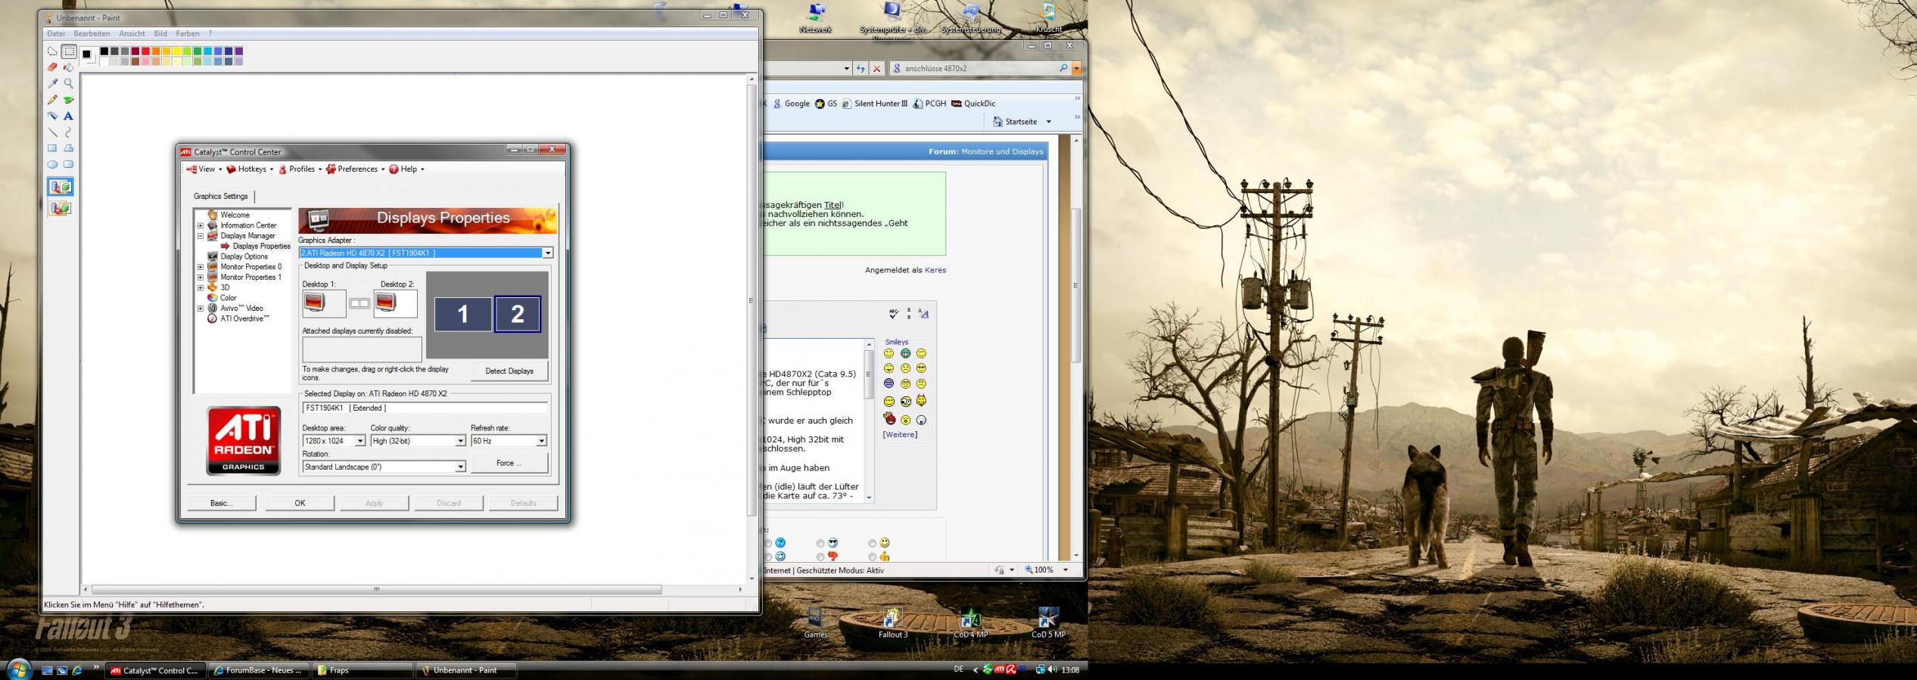Select the Pencil tool in Paint
The image size is (1917, 680).
point(52,100)
